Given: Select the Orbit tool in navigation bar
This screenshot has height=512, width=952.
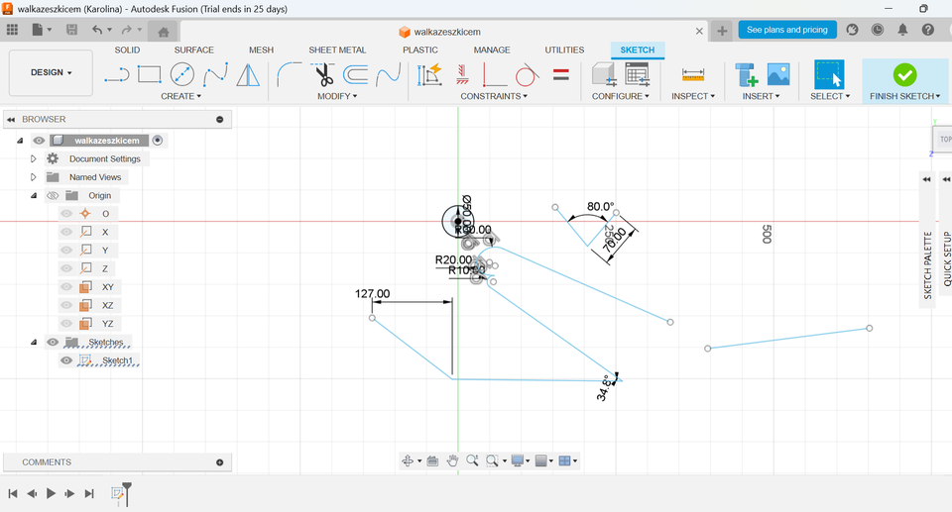Looking at the screenshot, I should pyautogui.click(x=408, y=461).
